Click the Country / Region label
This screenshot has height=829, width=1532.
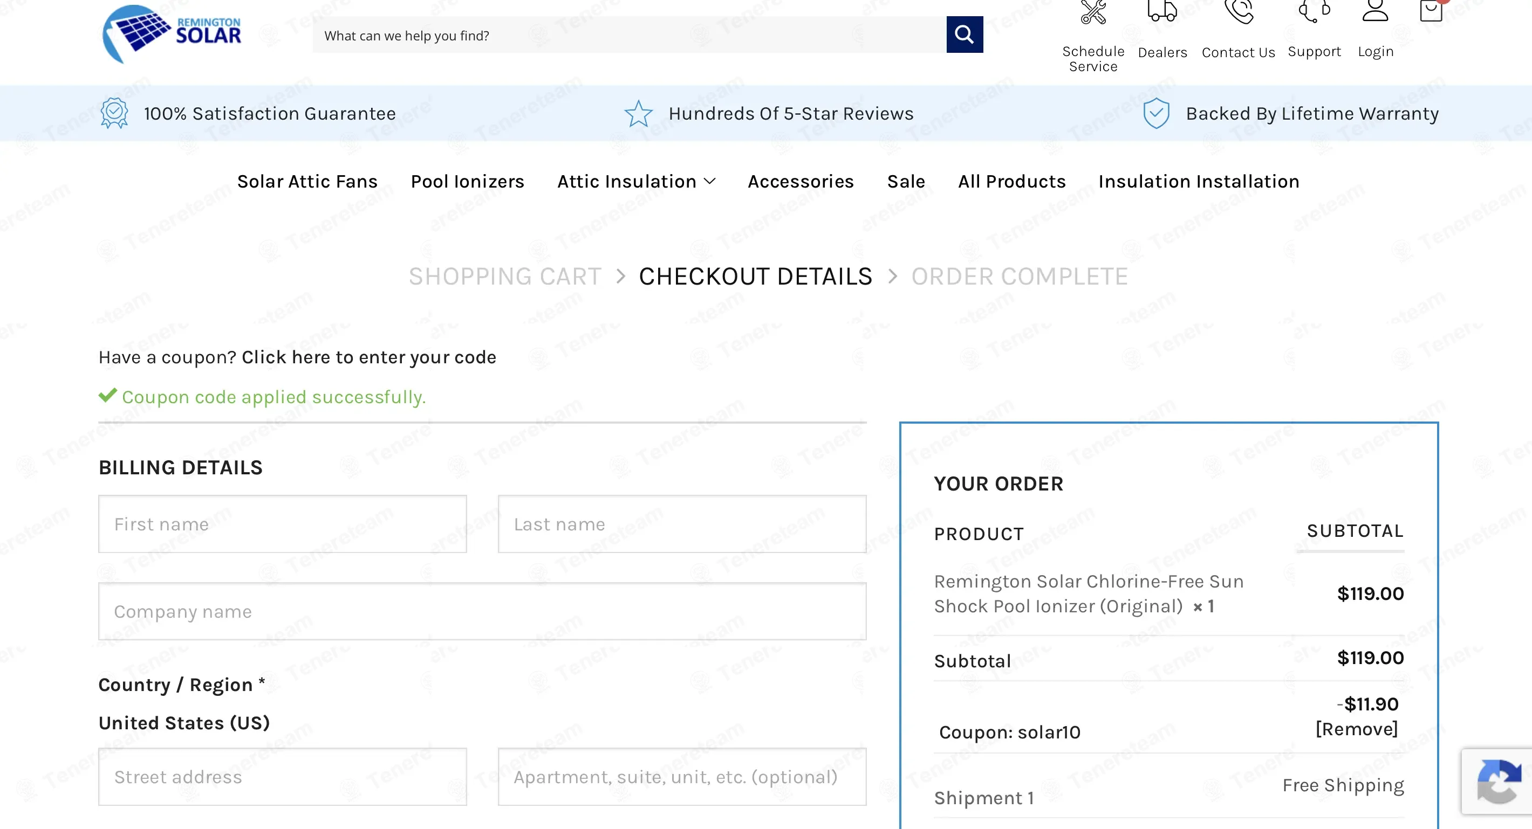182,685
